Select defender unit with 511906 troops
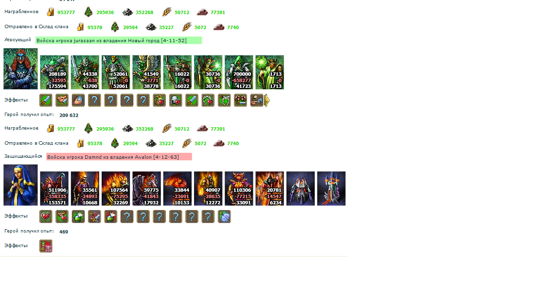This screenshot has height=284, width=551. coord(54,188)
